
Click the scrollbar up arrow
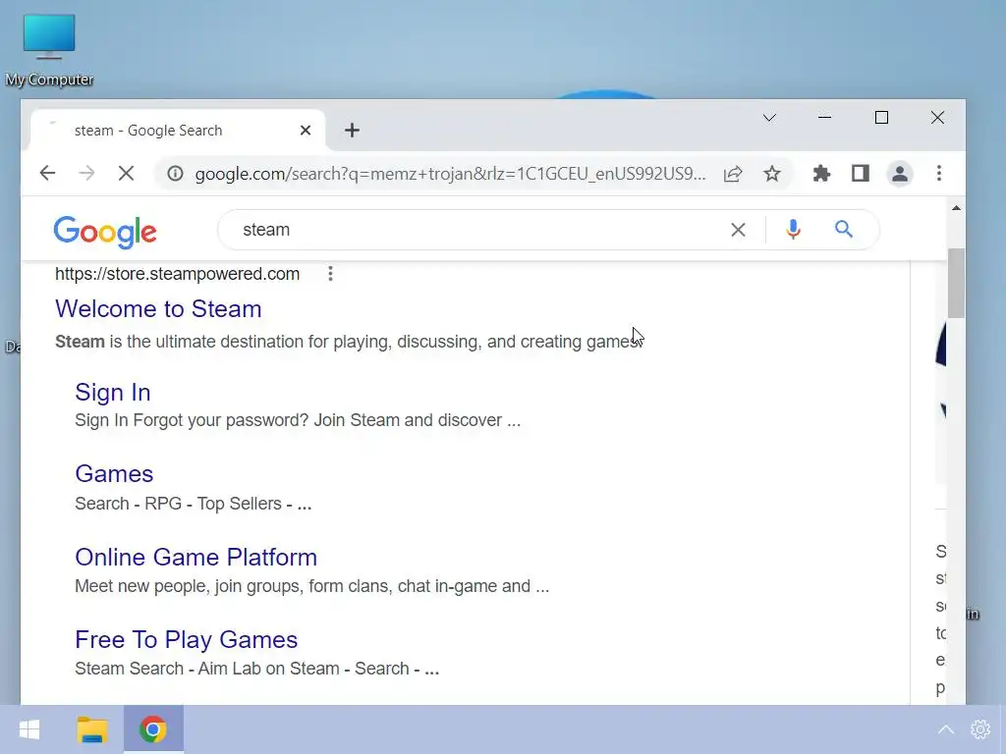pos(956,208)
